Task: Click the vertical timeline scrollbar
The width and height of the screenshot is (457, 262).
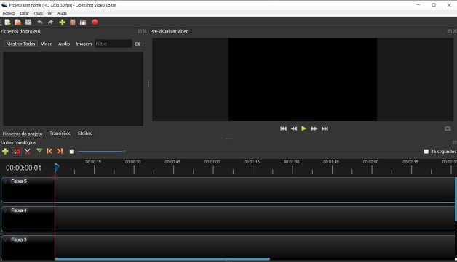Action: tap(456, 199)
